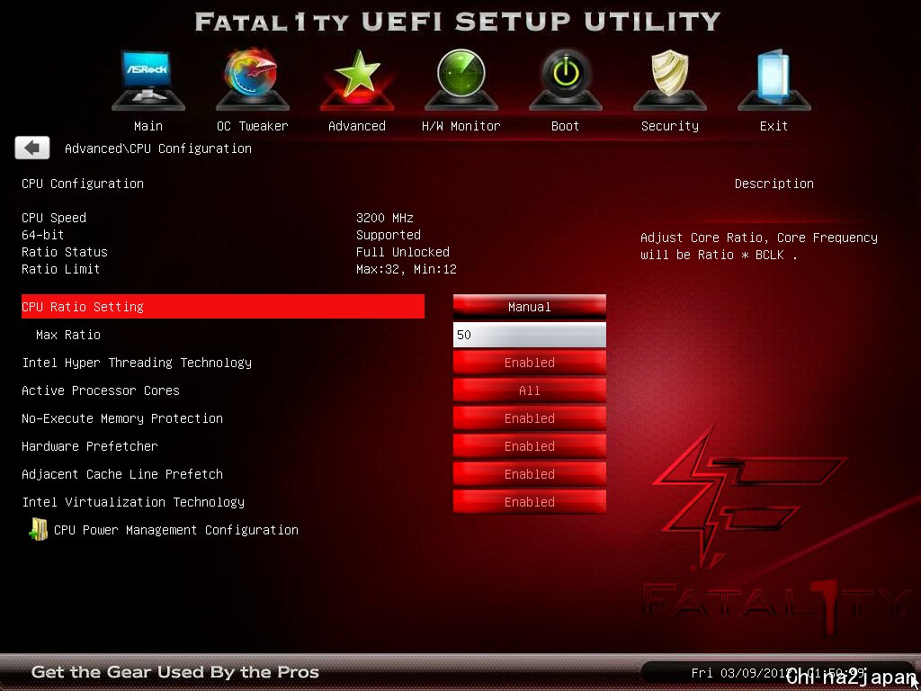Select the green star Advanced icon

click(x=356, y=79)
